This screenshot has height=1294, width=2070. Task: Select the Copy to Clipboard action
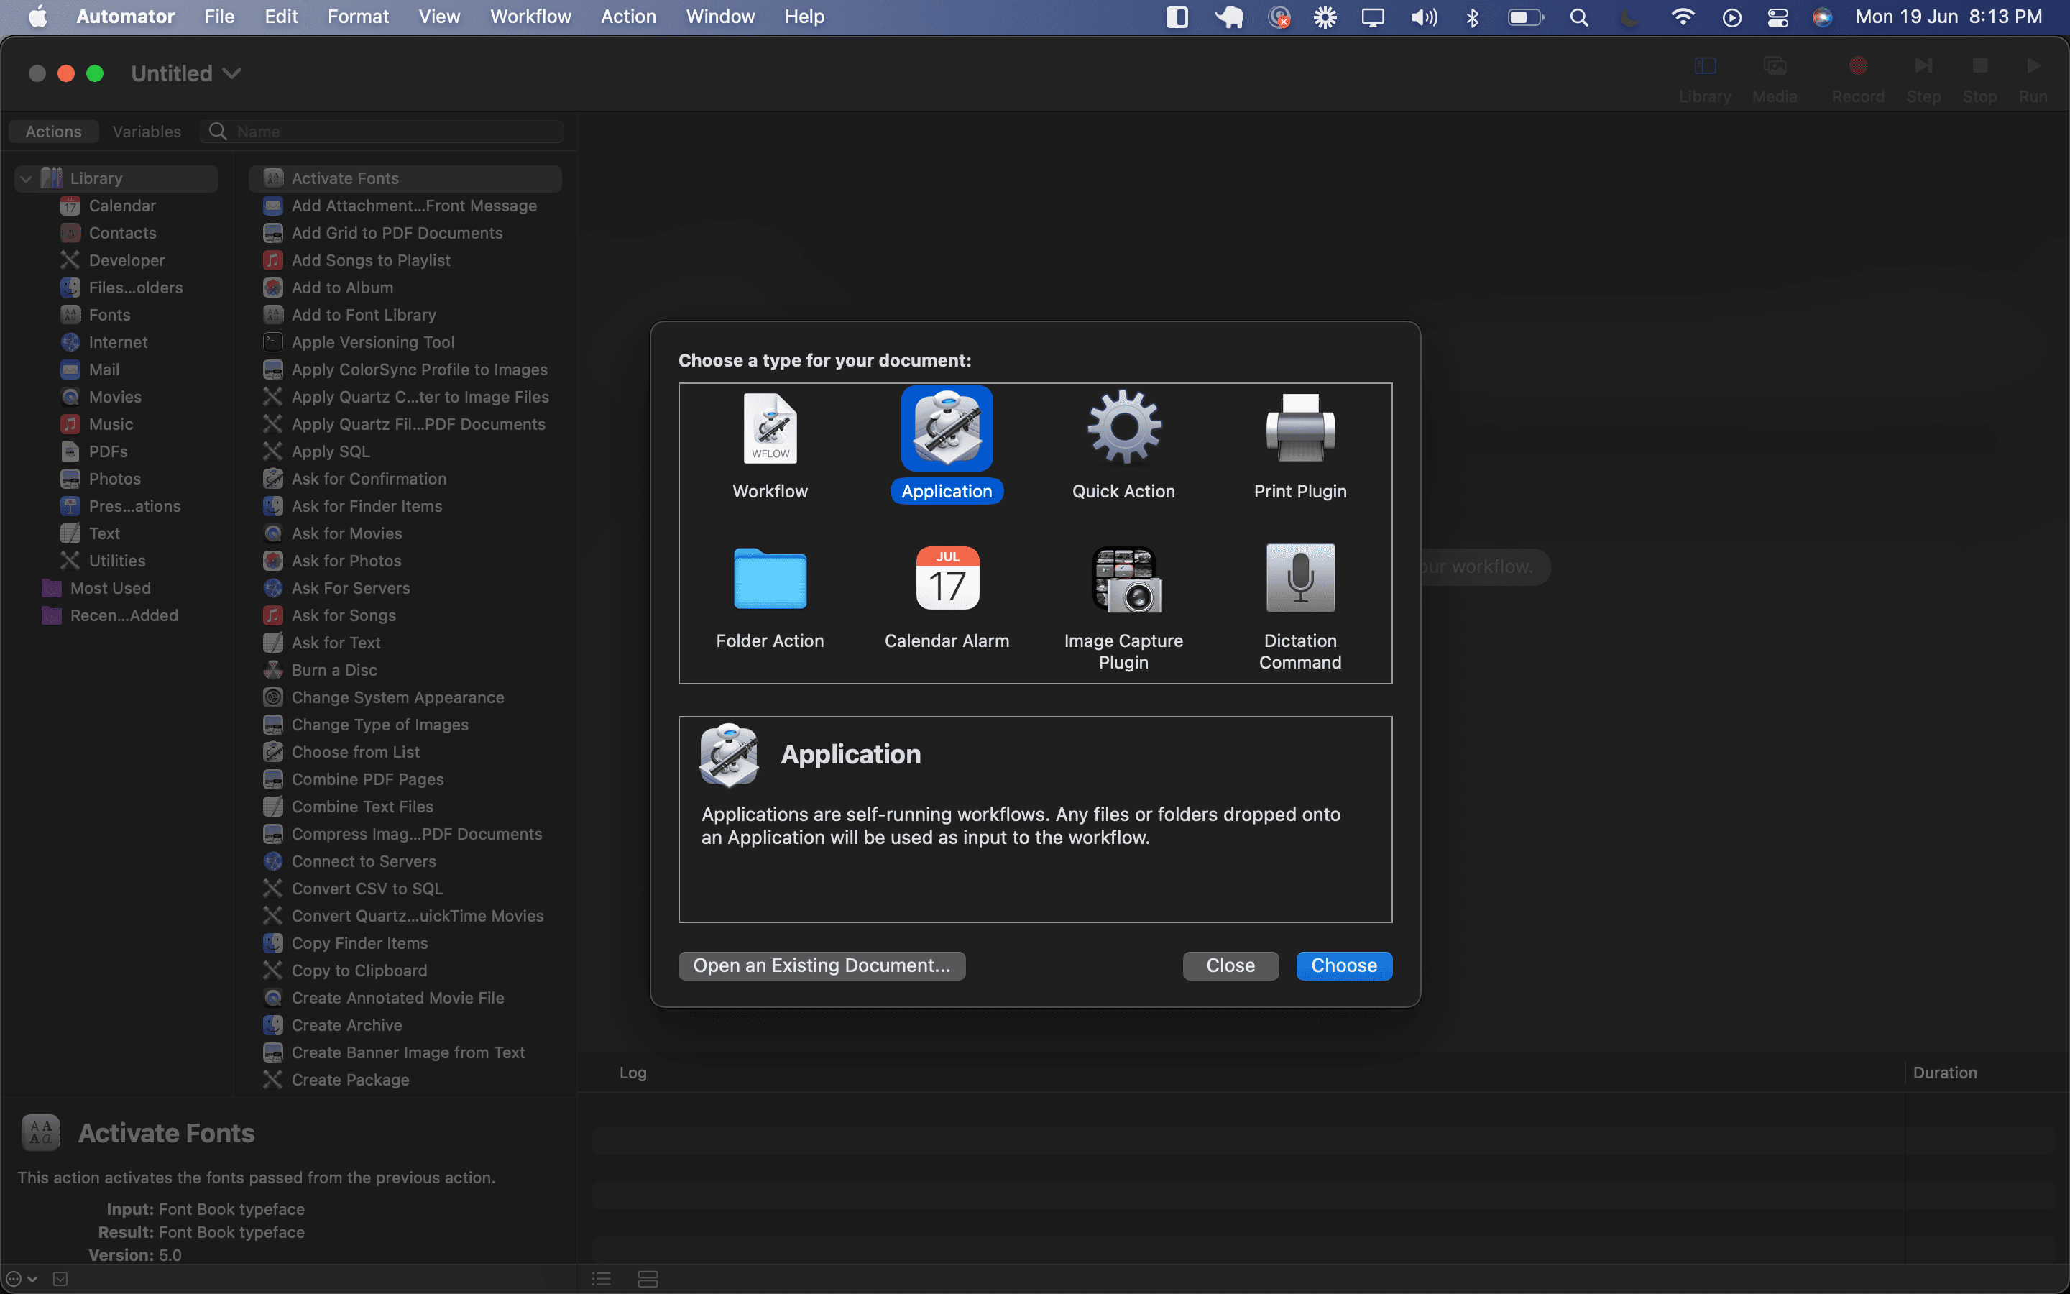[405, 970]
